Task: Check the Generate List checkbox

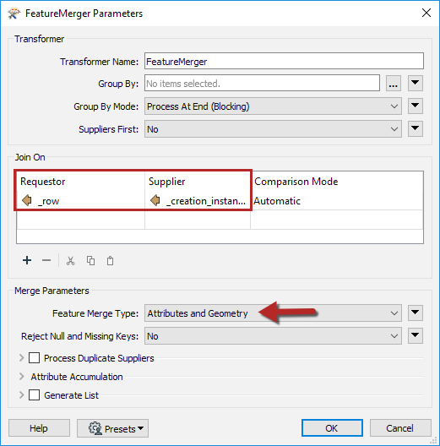Action: [34, 394]
